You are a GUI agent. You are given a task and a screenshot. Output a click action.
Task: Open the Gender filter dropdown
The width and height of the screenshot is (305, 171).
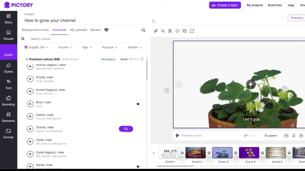pyautogui.click(x=135, y=47)
